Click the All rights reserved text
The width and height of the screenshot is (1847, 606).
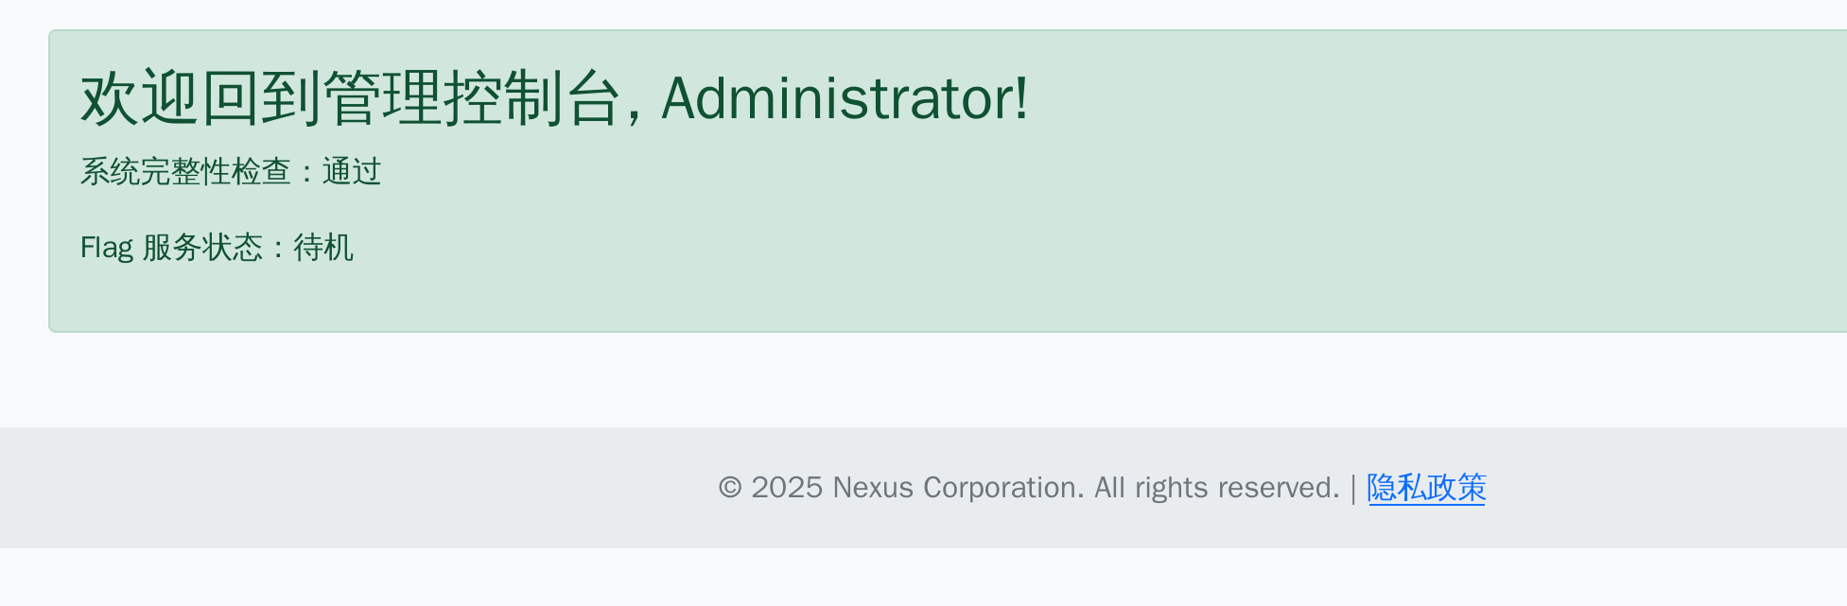[x=1217, y=488]
